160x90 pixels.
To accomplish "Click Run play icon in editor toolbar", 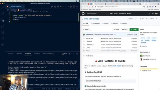I will tap(52, 6).
